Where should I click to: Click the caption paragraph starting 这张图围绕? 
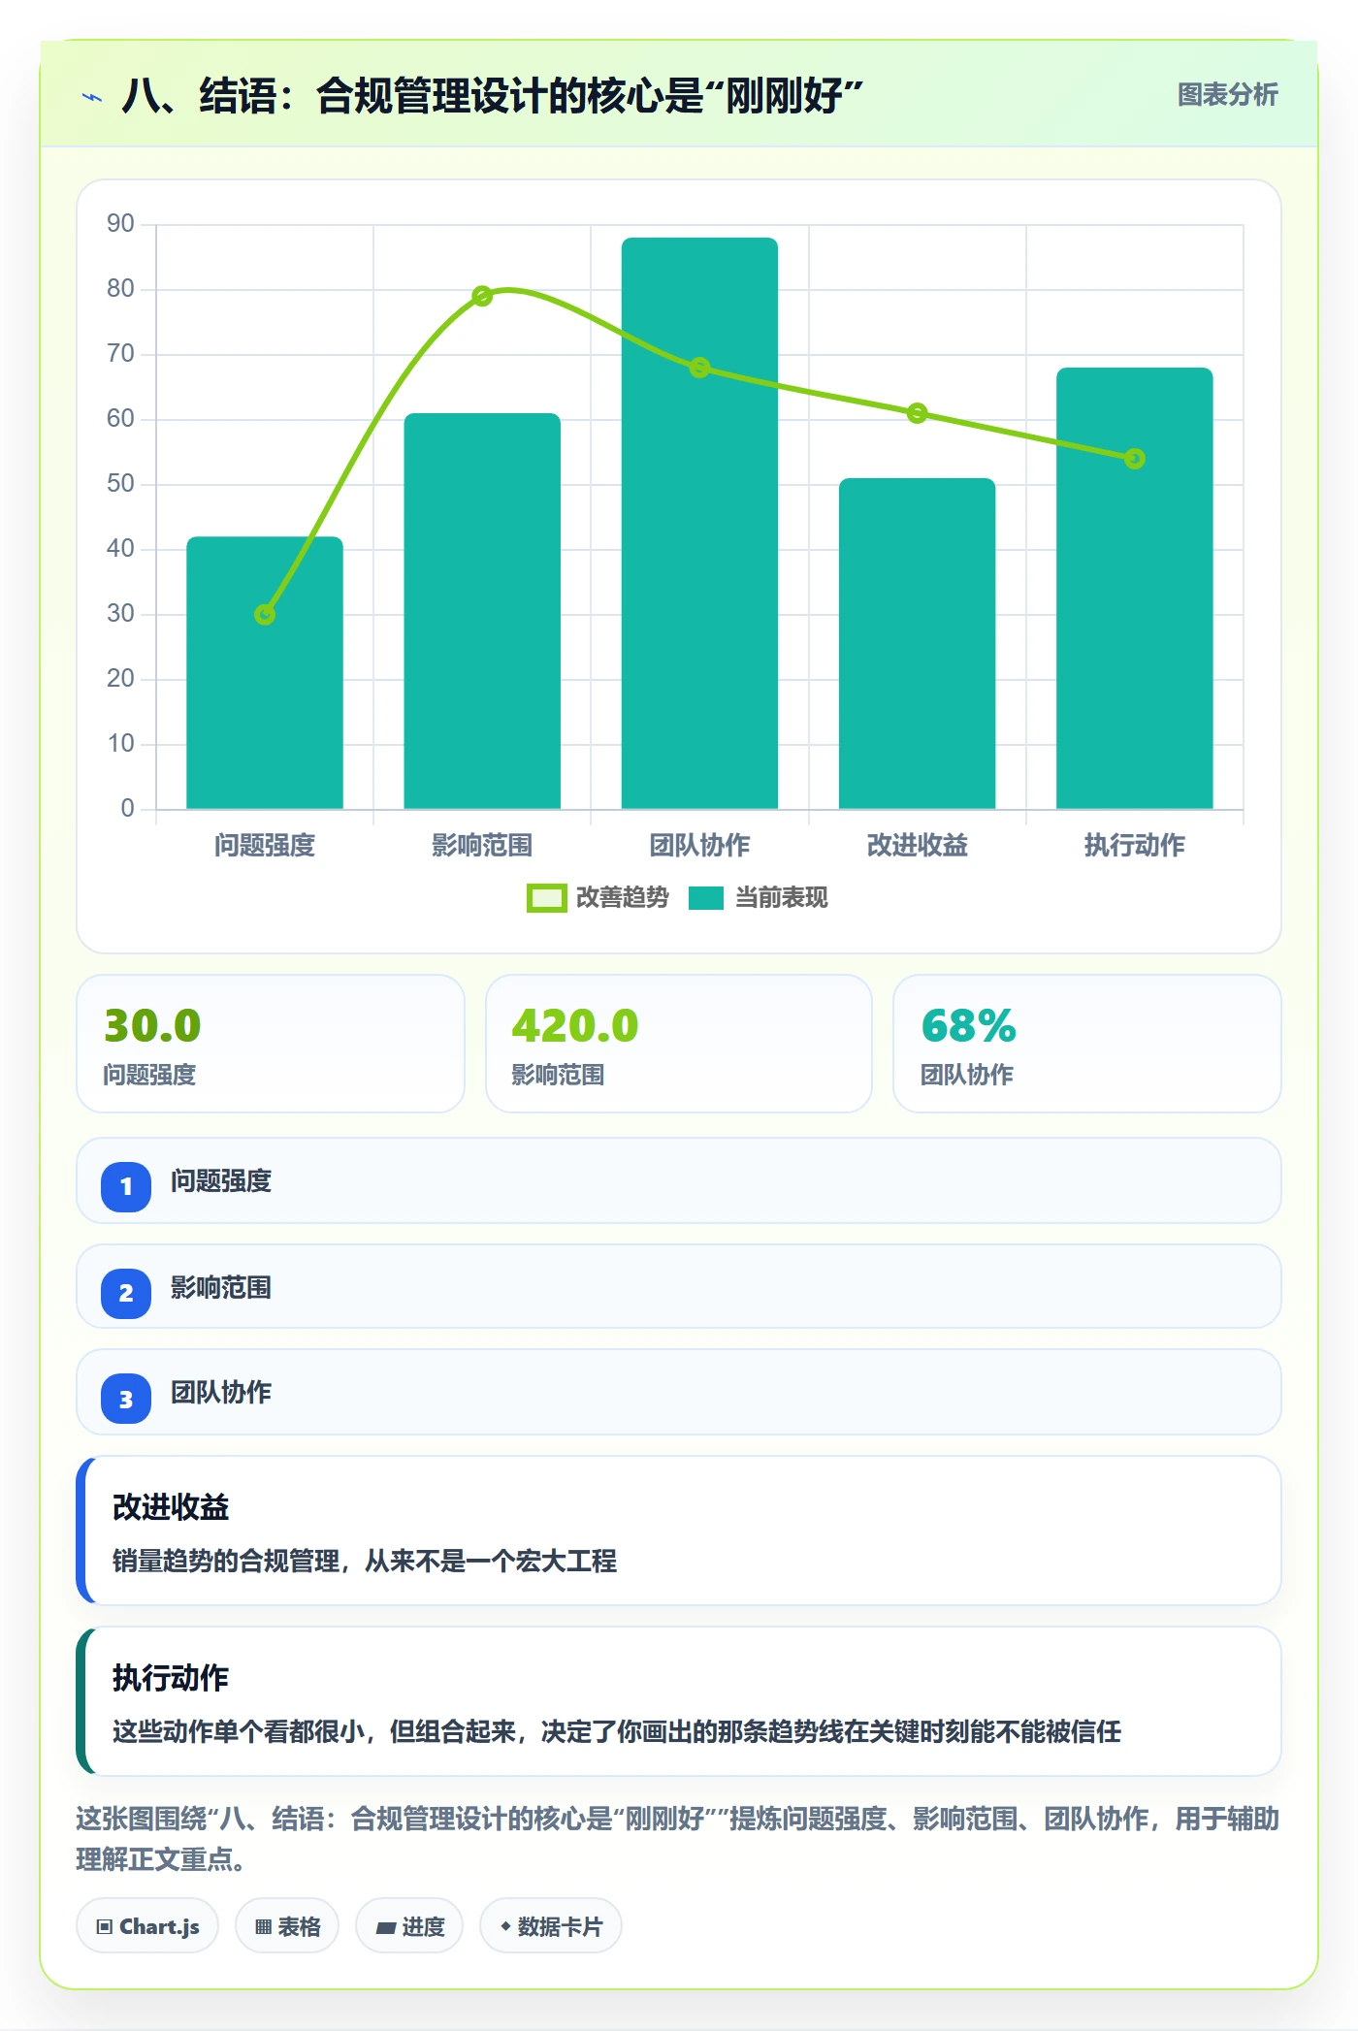coord(678,1839)
